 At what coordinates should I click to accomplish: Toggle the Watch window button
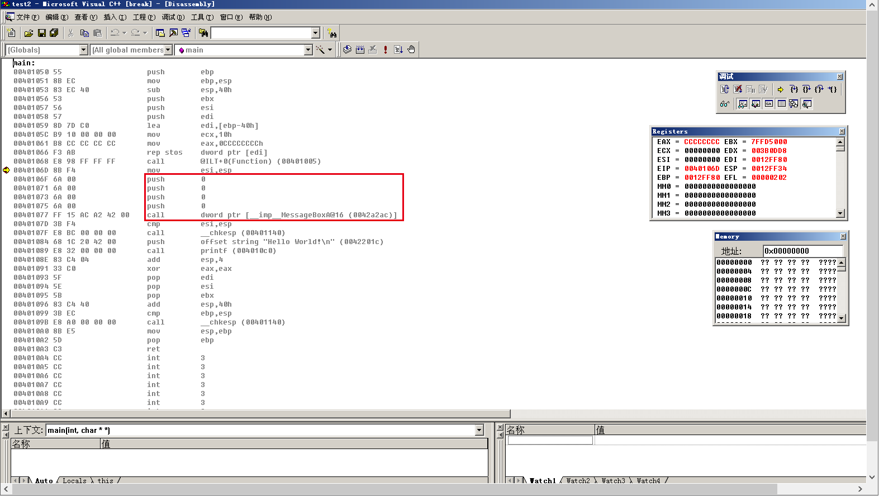pyautogui.click(x=742, y=104)
